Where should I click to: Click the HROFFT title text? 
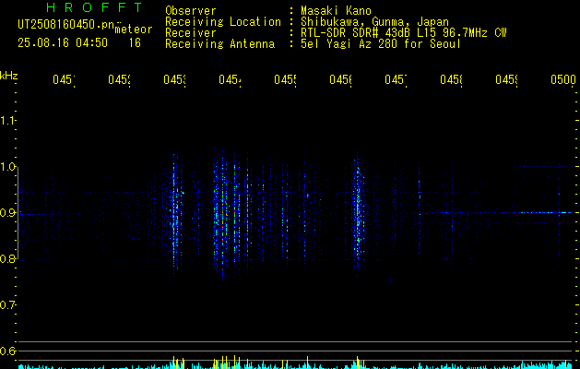pos(94,7)
